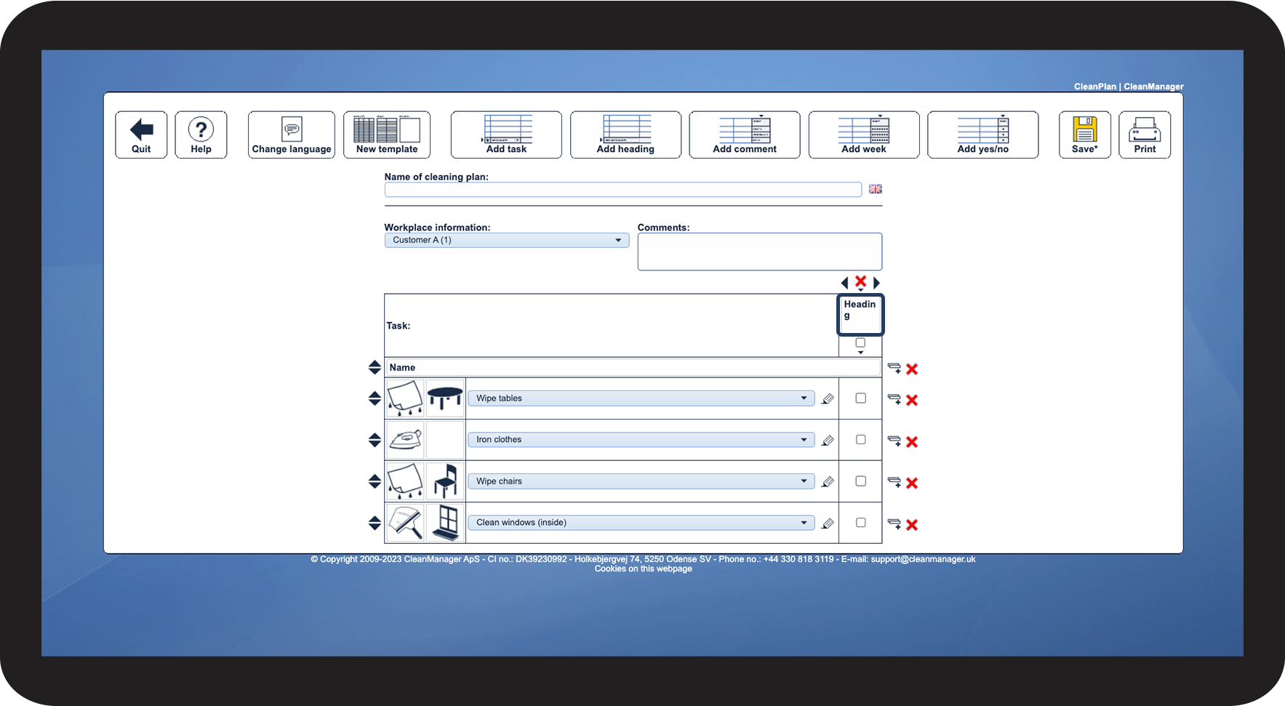
Task: Reorder Wipe chairs row with up/down arrows
Action: pos(375,481)
